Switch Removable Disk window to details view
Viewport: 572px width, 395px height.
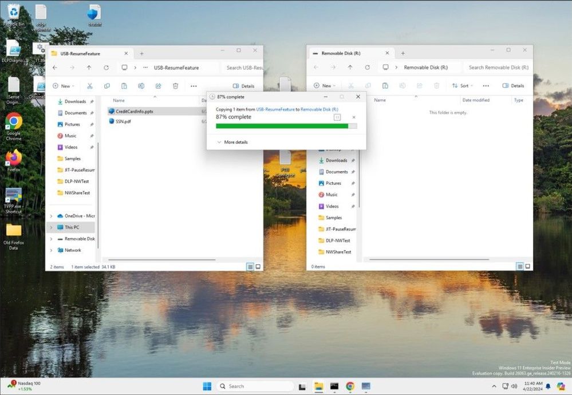tap(520, 266)
